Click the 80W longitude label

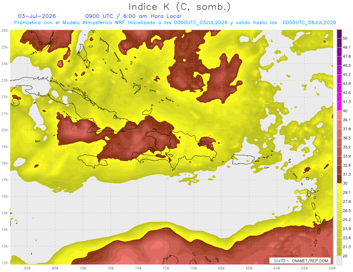55,268
